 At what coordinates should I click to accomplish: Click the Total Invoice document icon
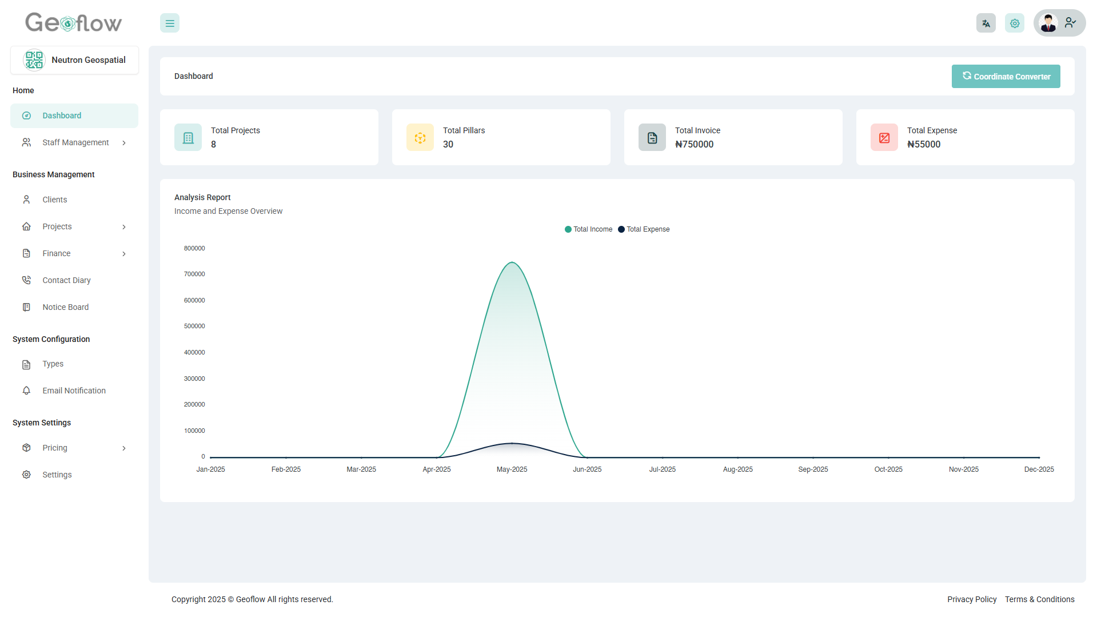tap(652, 138)
